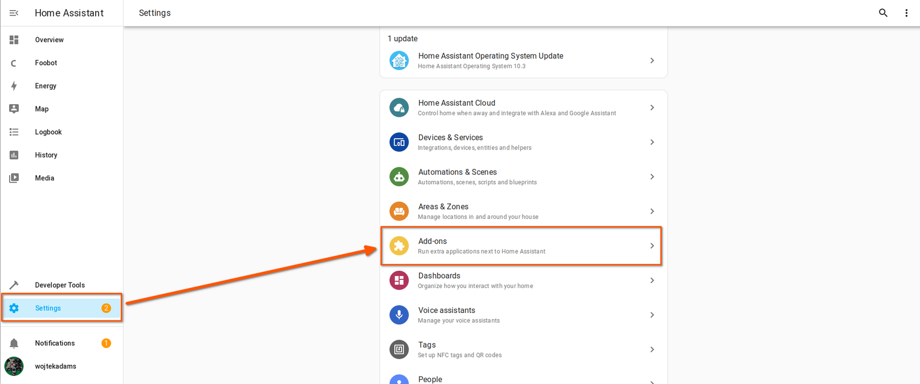
Task: Click the Notifications bell icon
Action: pos(14,343)
